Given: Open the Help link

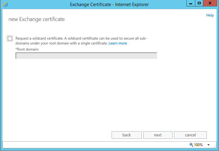Looking at the screenshot, I should tap(210, 15).
